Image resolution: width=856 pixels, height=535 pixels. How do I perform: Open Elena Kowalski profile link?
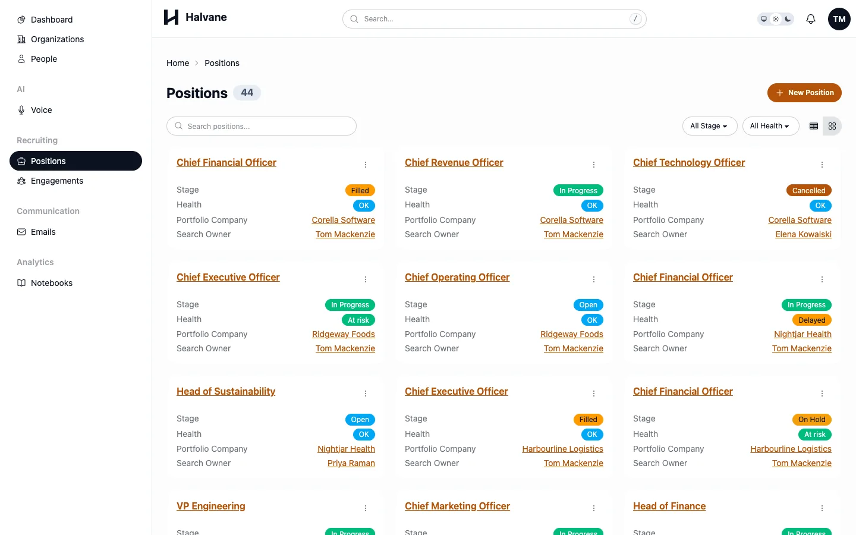tap(803, 234)
